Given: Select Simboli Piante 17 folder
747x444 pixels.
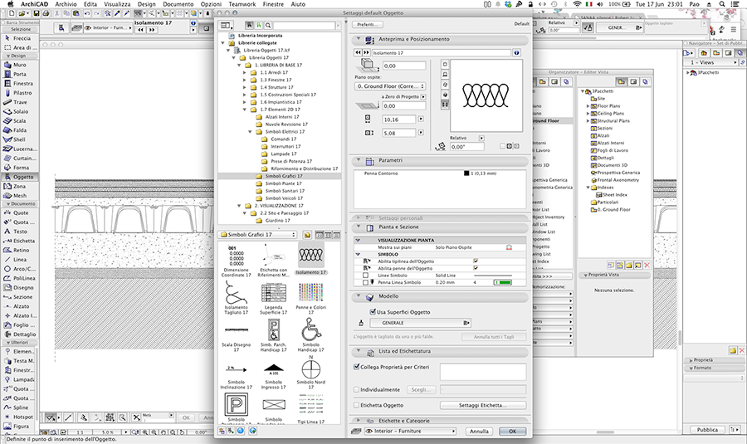Looking at the screenshot, I should tap(283, 183).
